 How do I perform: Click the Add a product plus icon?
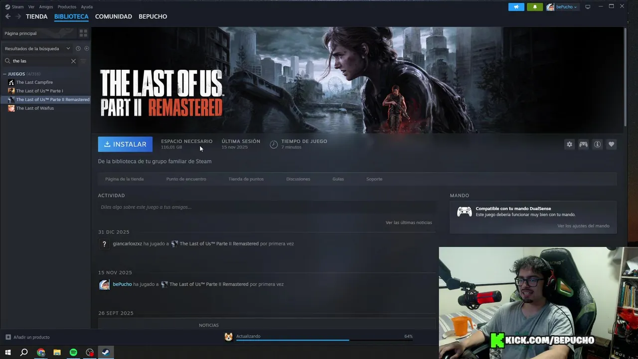point(8,337)
